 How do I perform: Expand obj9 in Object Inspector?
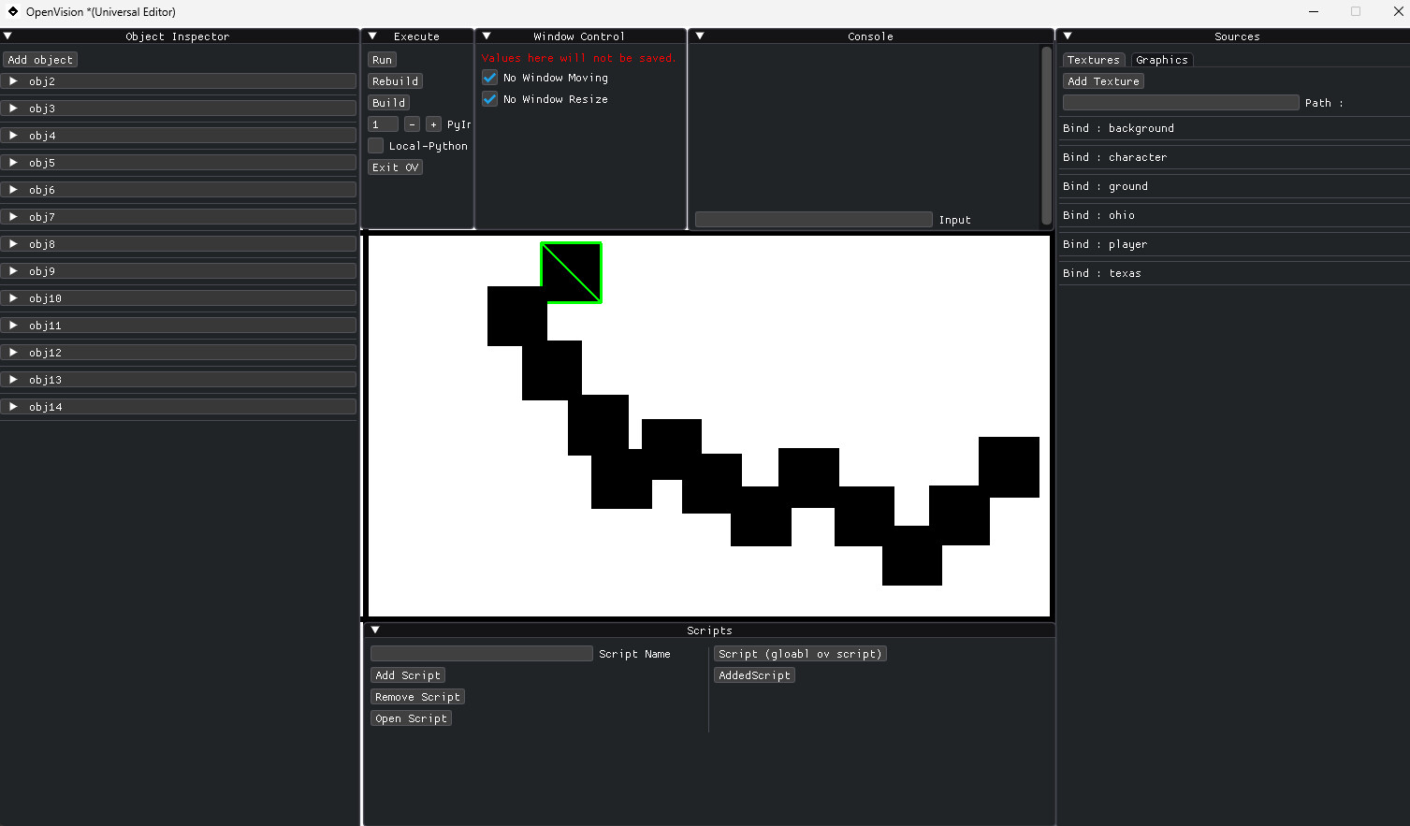(x=12, y=270)
